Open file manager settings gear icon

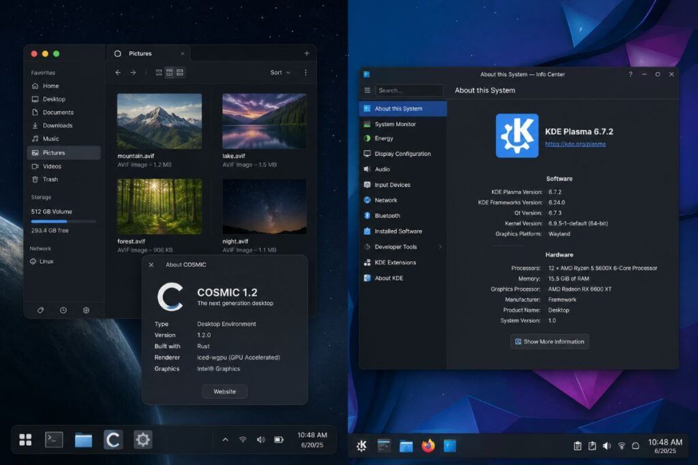86,310
